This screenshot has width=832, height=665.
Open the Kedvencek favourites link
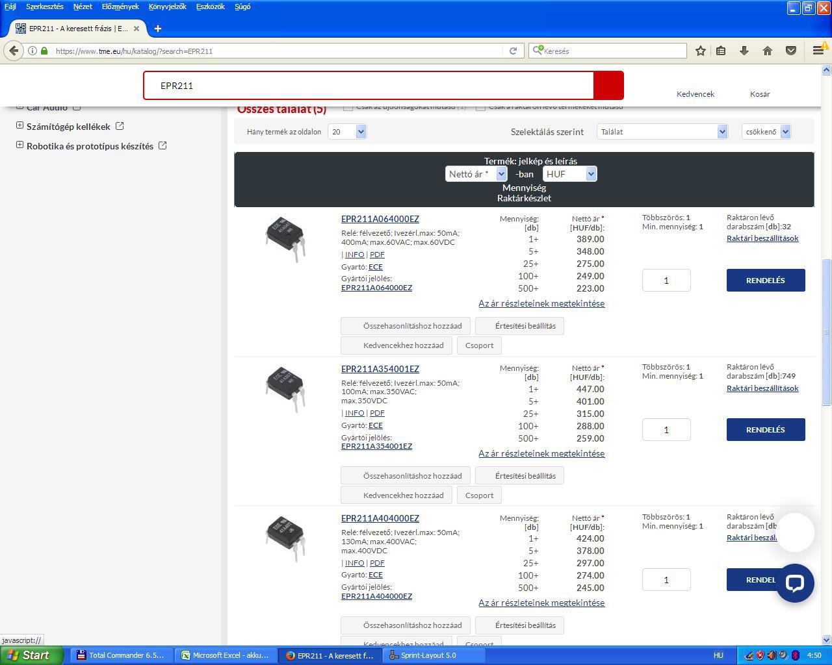[x=695, y=94]
